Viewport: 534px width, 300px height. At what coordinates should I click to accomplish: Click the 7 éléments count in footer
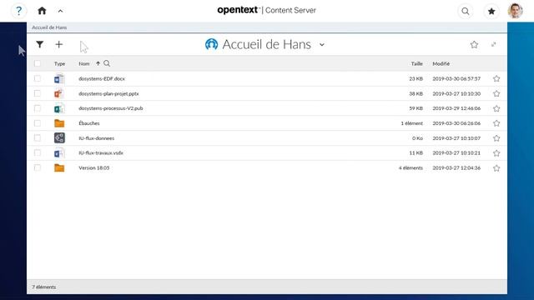(x=44, y=287)
